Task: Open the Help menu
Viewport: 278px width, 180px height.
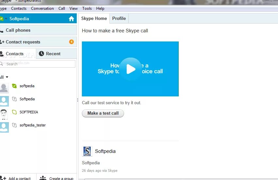Action: click(100, 8)
